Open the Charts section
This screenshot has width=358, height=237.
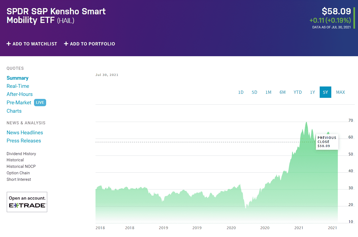[14, 111]
